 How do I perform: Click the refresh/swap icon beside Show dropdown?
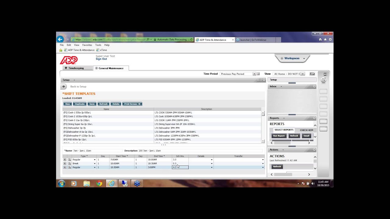click(312, 74)
